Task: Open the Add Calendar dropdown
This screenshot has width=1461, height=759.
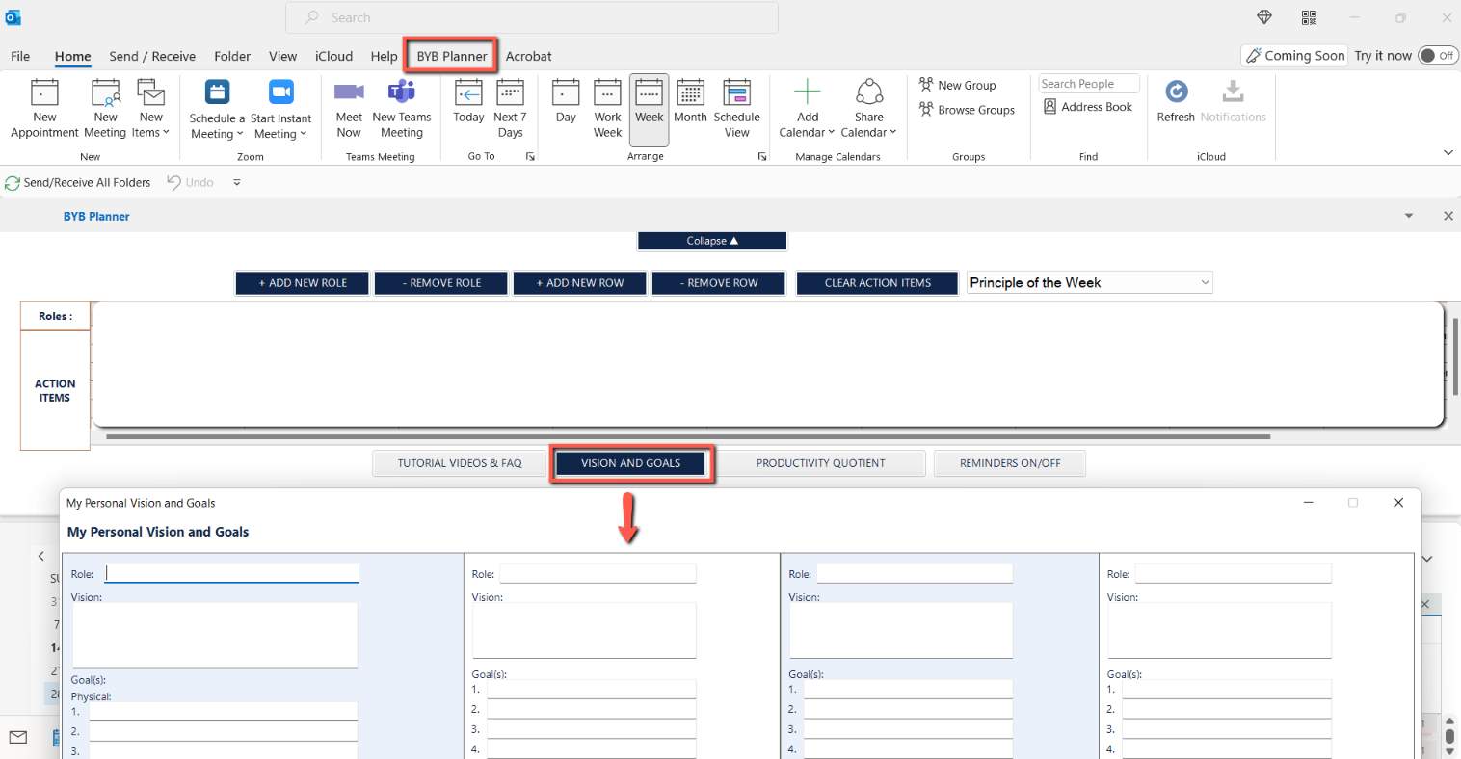Action: point(807,109)
